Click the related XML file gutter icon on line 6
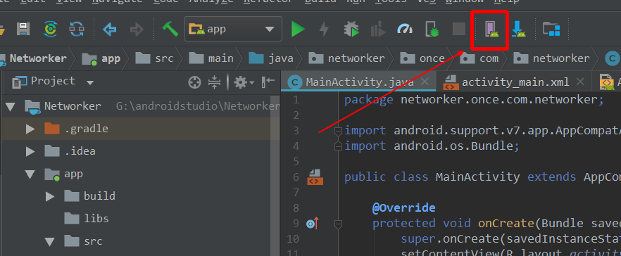Screen dimensions: 621x256 pos(315,177)
